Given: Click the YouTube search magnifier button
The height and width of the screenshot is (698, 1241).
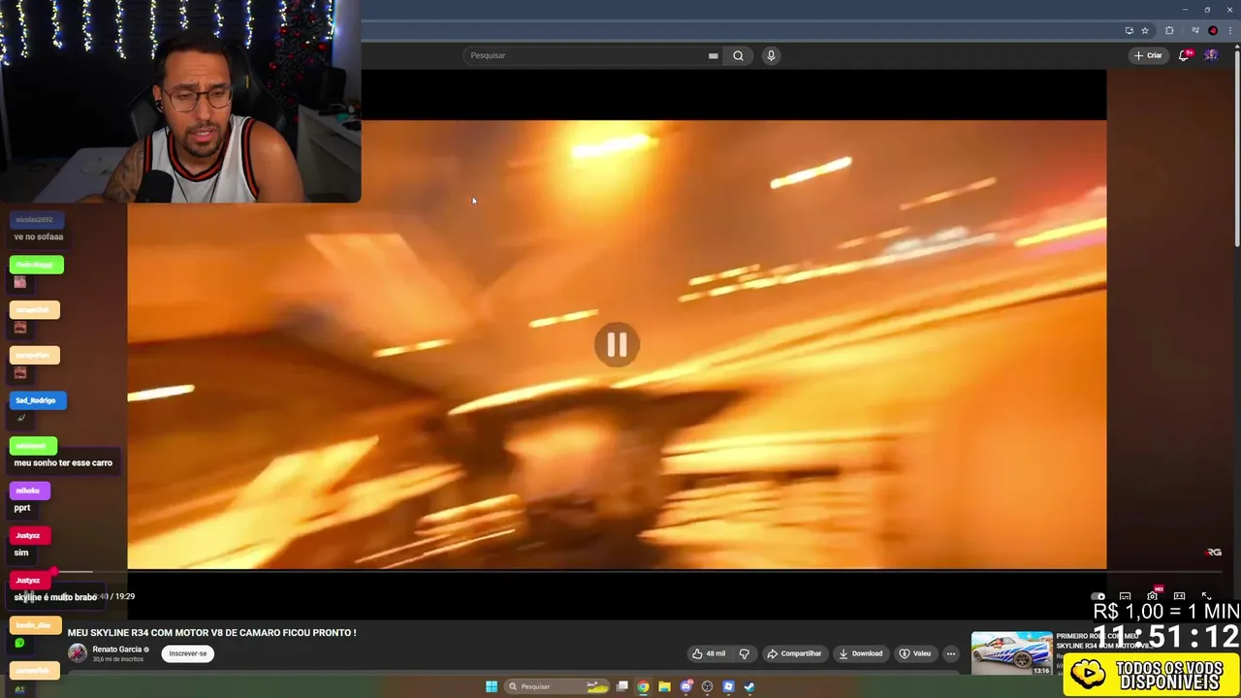Looking at the screenshot, I should 738,55.
